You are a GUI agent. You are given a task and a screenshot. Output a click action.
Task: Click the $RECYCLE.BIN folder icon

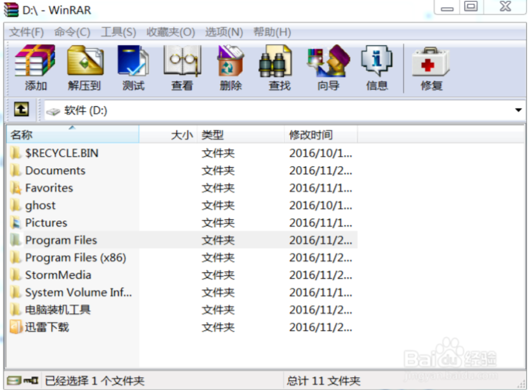15,153
